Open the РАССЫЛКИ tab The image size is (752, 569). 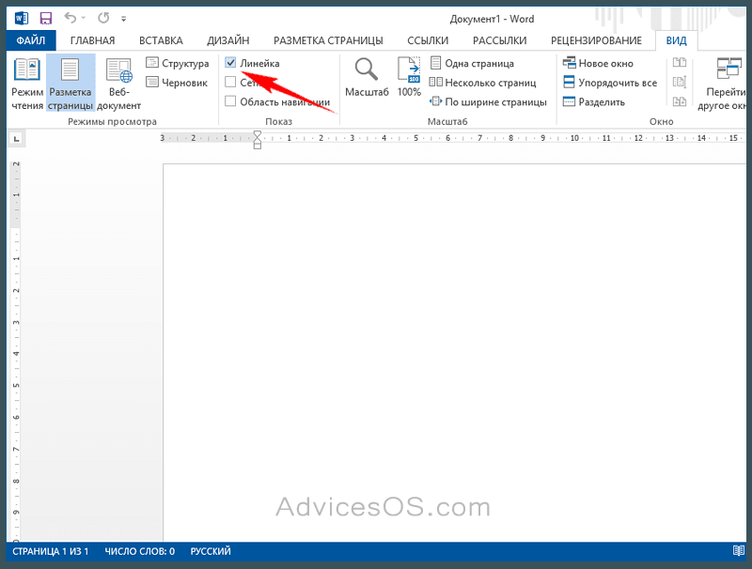[500, 40]
